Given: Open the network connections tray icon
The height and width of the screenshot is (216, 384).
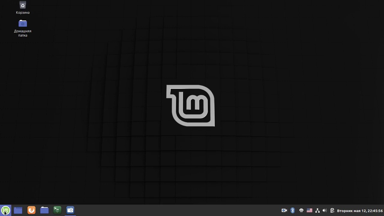Looking at the screenshot, I should [x=317, y=211].
